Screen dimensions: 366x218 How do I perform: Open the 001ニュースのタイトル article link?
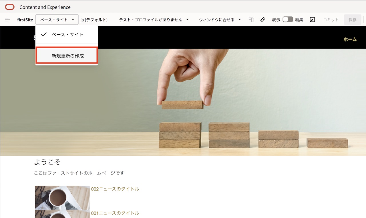(x=116, y=213)
